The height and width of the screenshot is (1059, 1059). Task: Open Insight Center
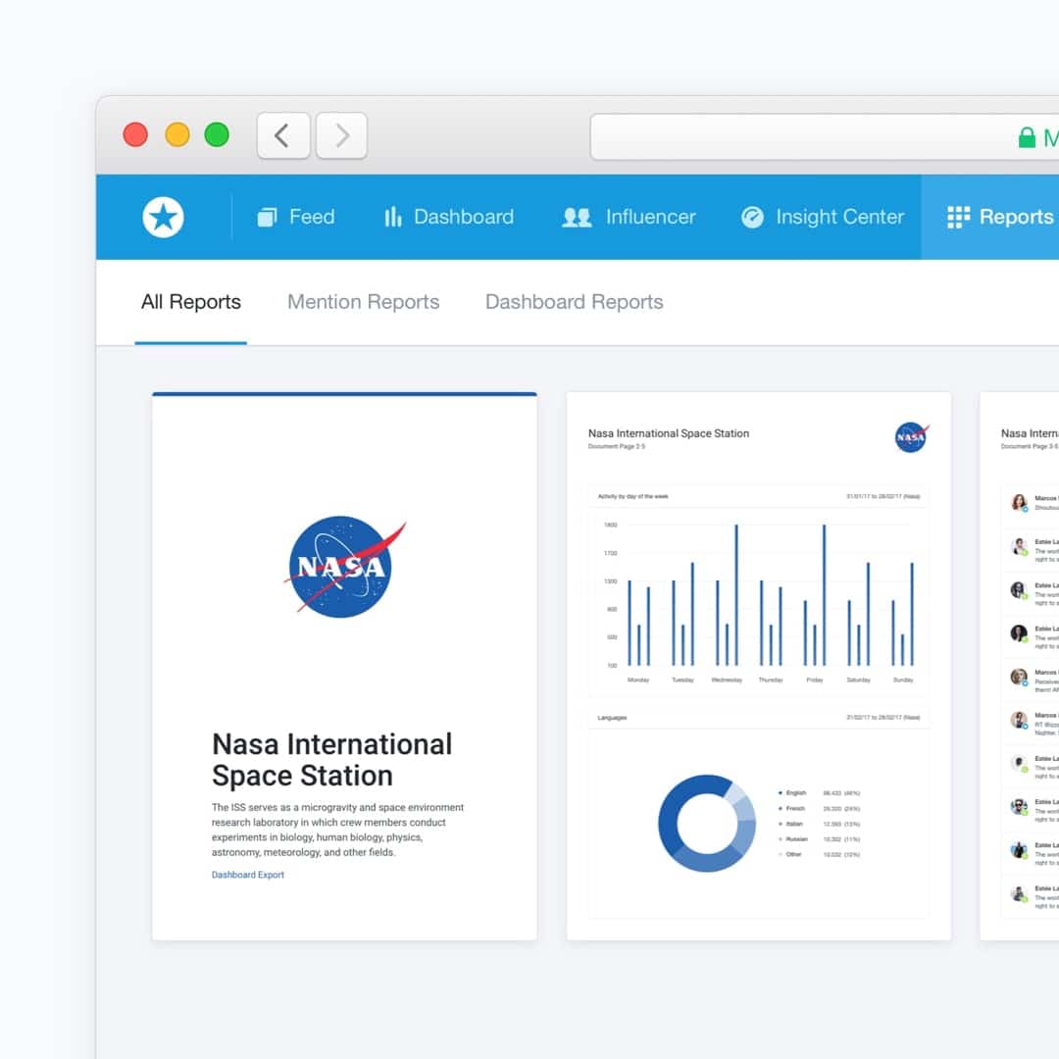point(823,217)
